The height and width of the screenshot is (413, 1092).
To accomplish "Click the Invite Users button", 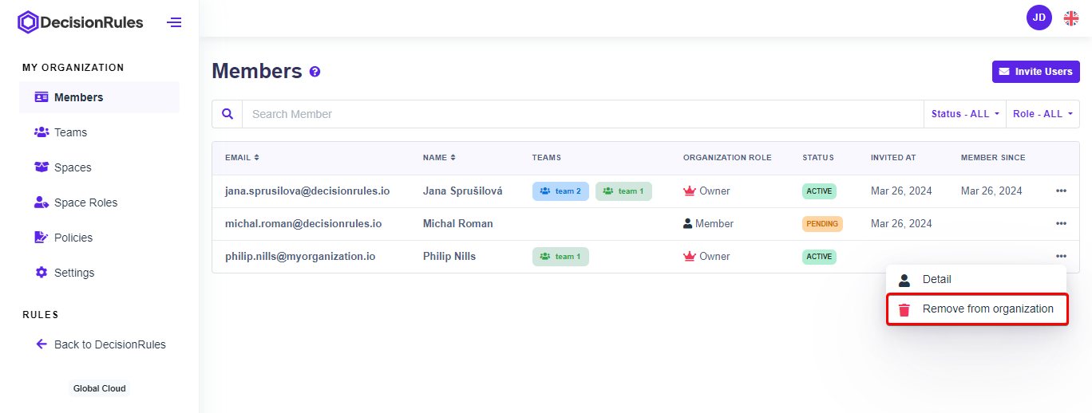I will 1035,72.
